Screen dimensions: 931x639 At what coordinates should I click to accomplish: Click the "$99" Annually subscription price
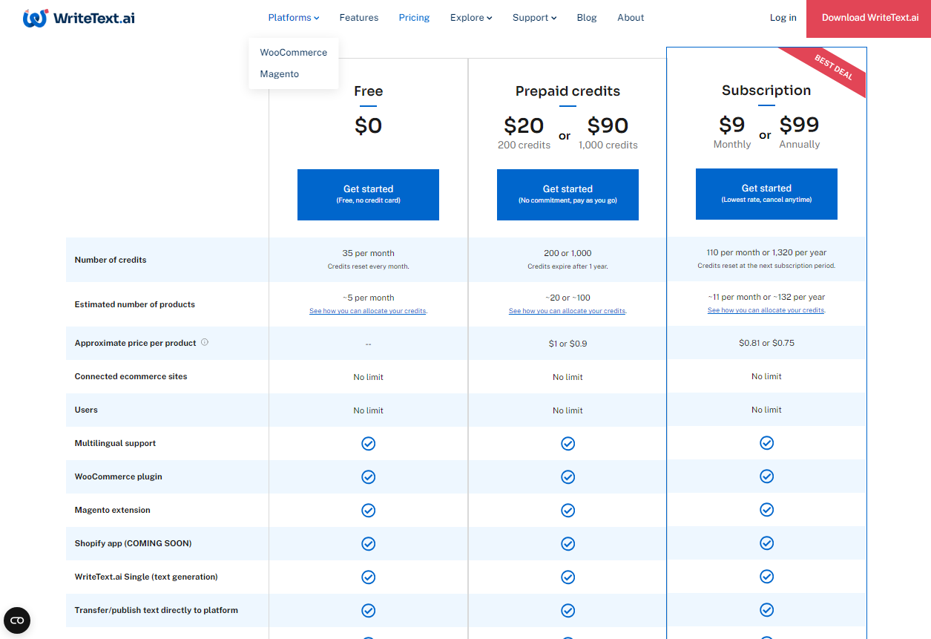click(800, 125)
